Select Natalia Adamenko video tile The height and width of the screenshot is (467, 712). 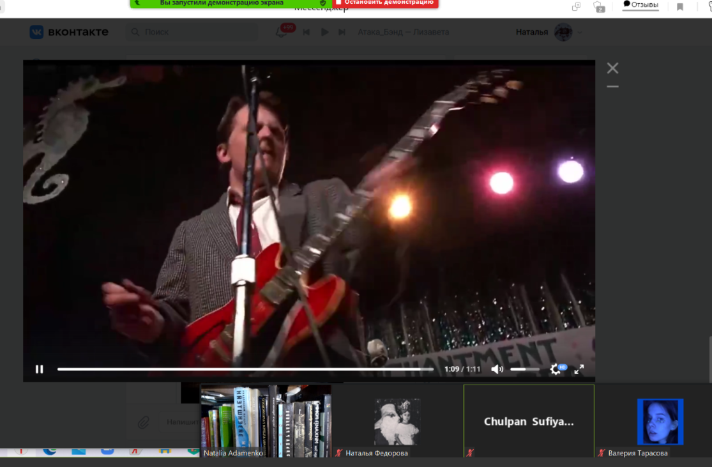click(266, 421)
